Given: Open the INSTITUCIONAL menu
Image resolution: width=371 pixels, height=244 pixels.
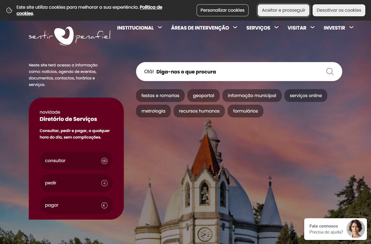Looking at the screenshot, I should [135, 28].
